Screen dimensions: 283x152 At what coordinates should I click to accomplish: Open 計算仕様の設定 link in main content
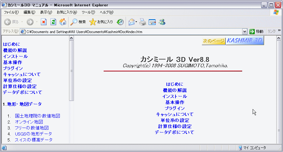point(175,126)
